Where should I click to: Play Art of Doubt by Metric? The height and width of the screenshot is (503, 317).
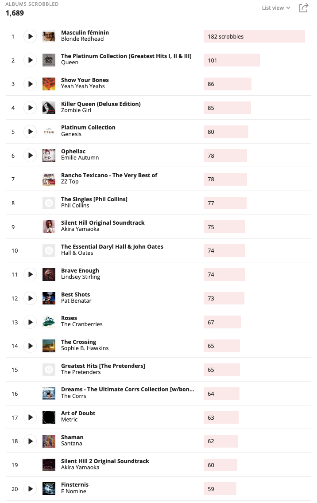[x=30, y=417]
